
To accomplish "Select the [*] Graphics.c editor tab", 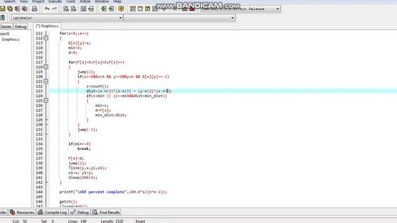I will 47,26.
